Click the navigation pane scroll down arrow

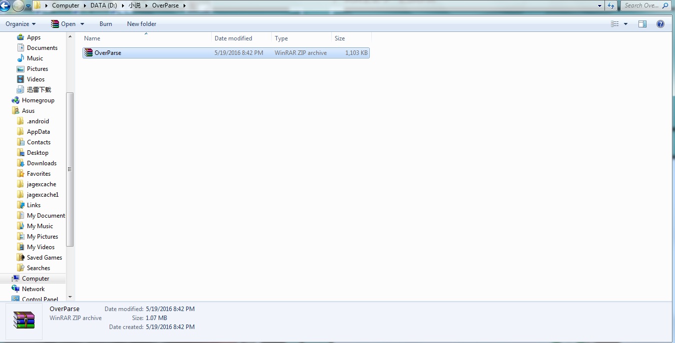point(70,297)
